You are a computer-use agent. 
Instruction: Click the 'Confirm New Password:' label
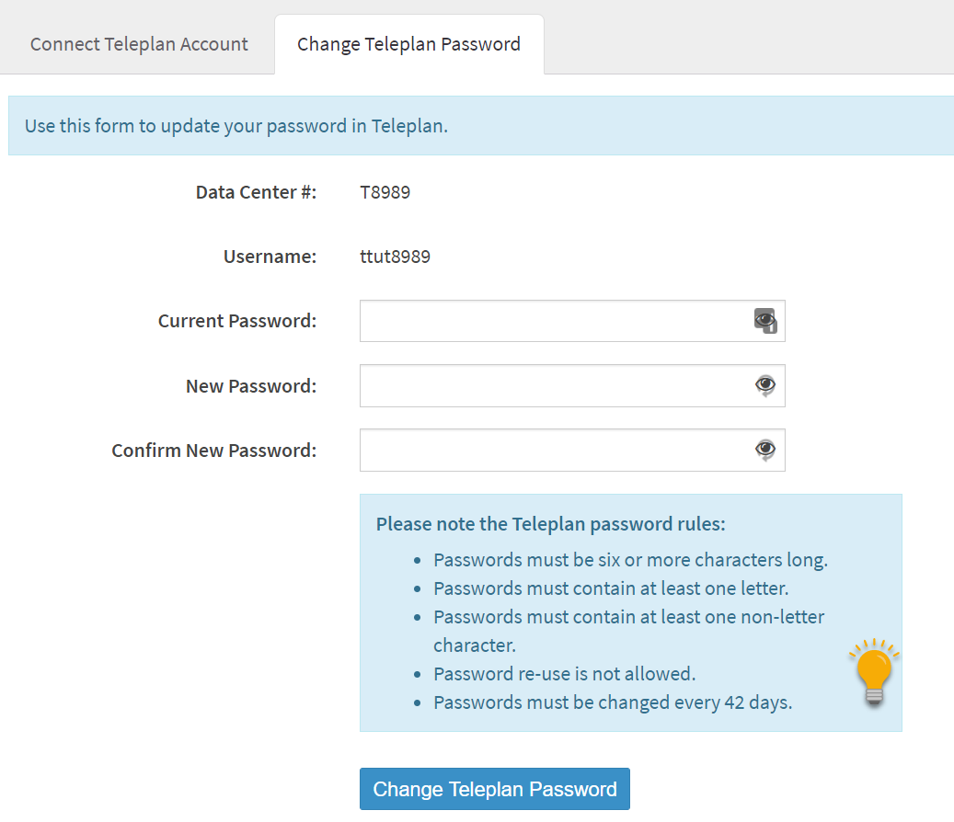point(214,451)
